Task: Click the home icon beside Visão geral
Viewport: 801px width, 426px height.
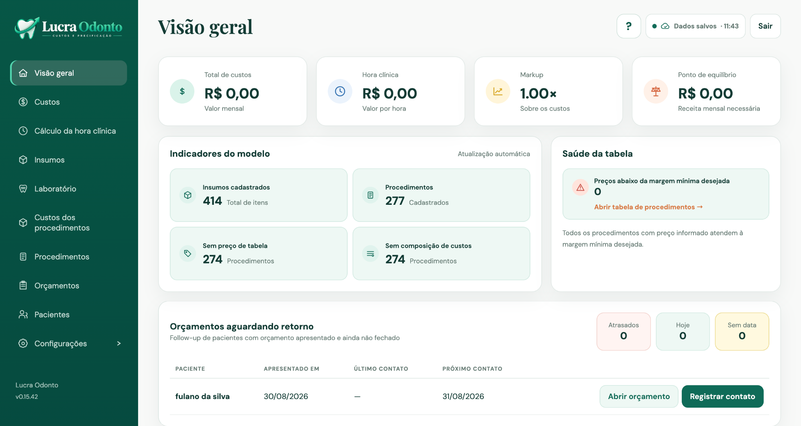Action: pyautogui.click(x=23, y=73)
